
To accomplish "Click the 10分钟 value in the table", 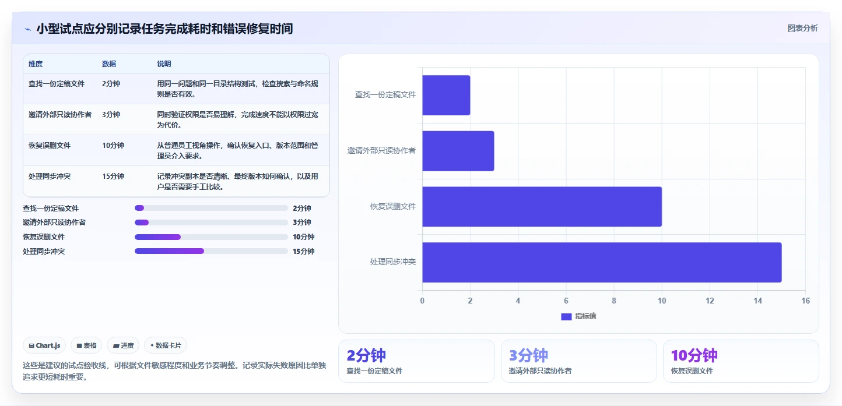I will click(113, 146).
